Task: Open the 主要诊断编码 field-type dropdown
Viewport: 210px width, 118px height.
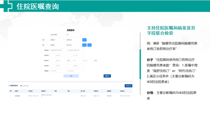Action: [57, 35]
